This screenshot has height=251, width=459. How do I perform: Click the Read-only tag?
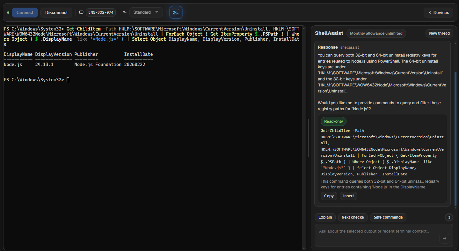[333, 121]
